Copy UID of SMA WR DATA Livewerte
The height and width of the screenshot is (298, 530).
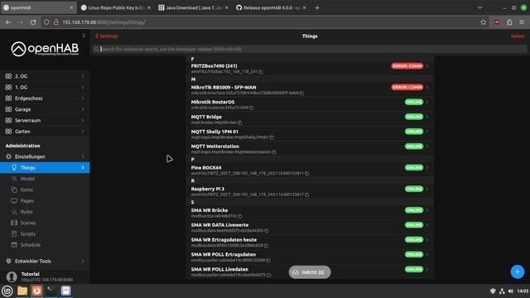click(x=267, y=231)
